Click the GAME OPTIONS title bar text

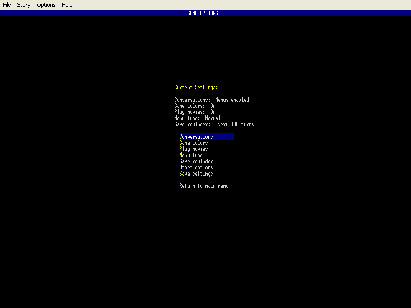(x=203, y=13)
